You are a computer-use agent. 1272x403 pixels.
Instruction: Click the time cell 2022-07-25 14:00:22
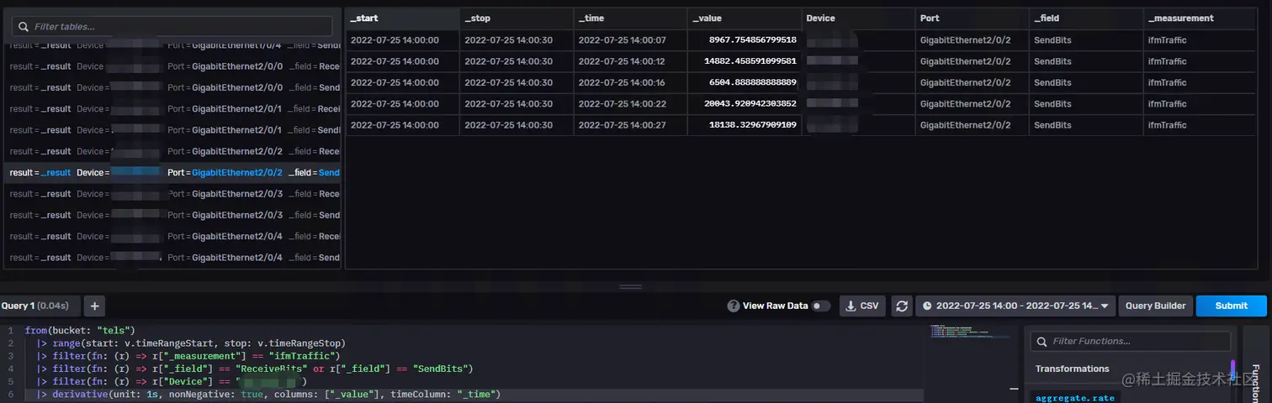(630, 103)
